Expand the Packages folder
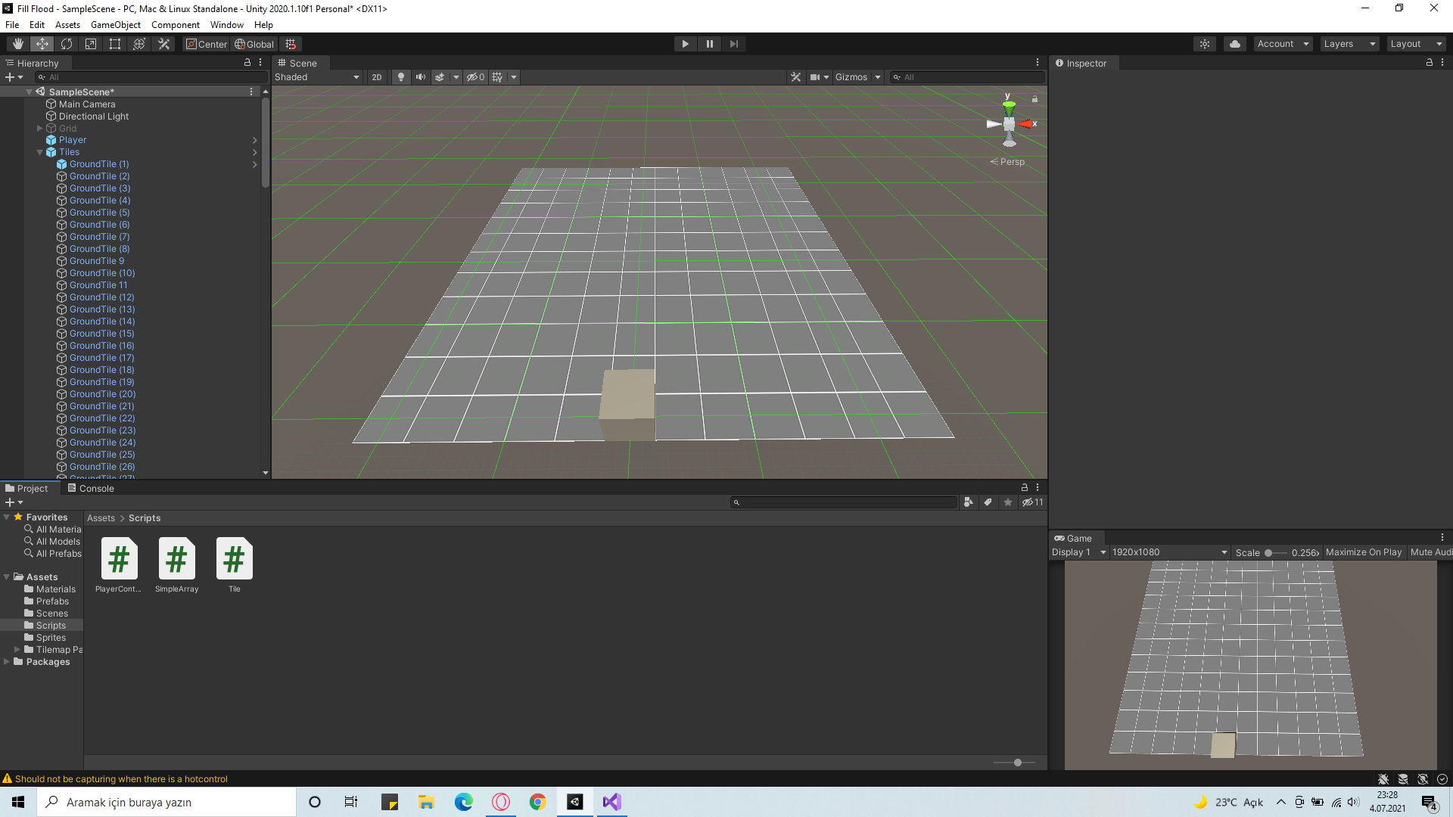The width and height of the screenshot is (1453, 817). (x=7, y=662)
